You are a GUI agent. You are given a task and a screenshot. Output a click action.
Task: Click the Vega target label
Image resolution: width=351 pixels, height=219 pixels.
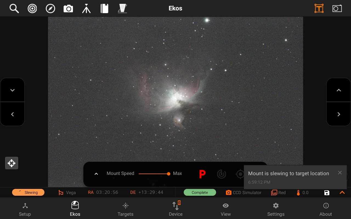[x=71, y=192]
